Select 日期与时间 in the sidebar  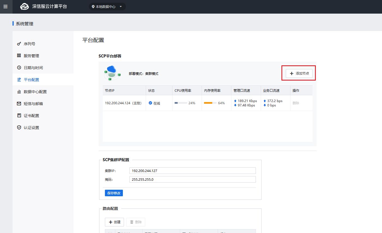(x=43, y=68)
